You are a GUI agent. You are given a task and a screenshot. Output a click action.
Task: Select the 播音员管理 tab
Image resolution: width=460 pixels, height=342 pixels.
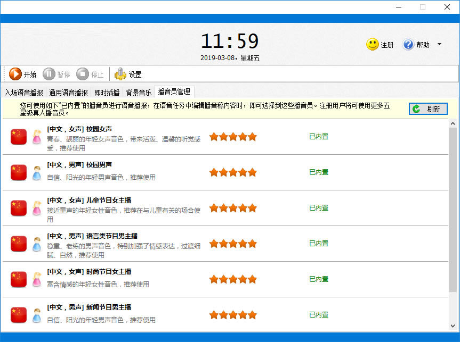[174, 91]
